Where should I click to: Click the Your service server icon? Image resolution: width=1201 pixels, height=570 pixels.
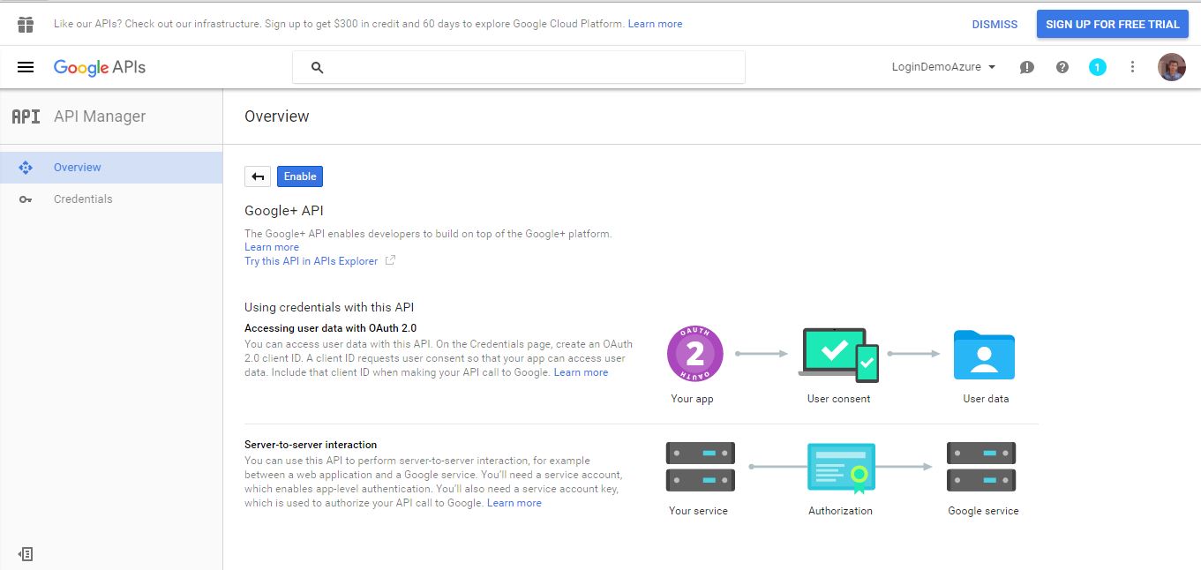pos(700,467)
